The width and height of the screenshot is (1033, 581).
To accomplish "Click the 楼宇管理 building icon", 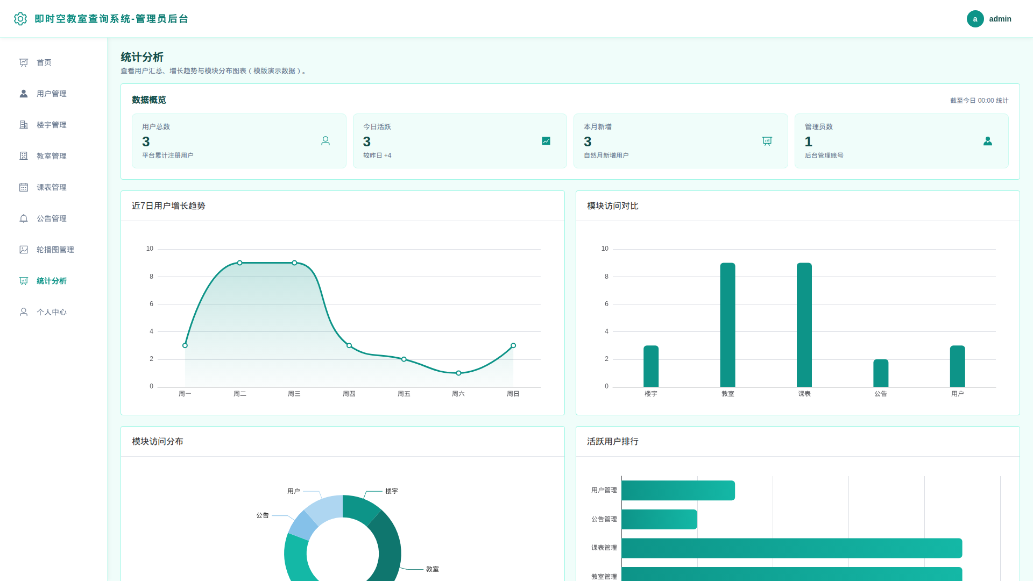I will tap(24, 125).
